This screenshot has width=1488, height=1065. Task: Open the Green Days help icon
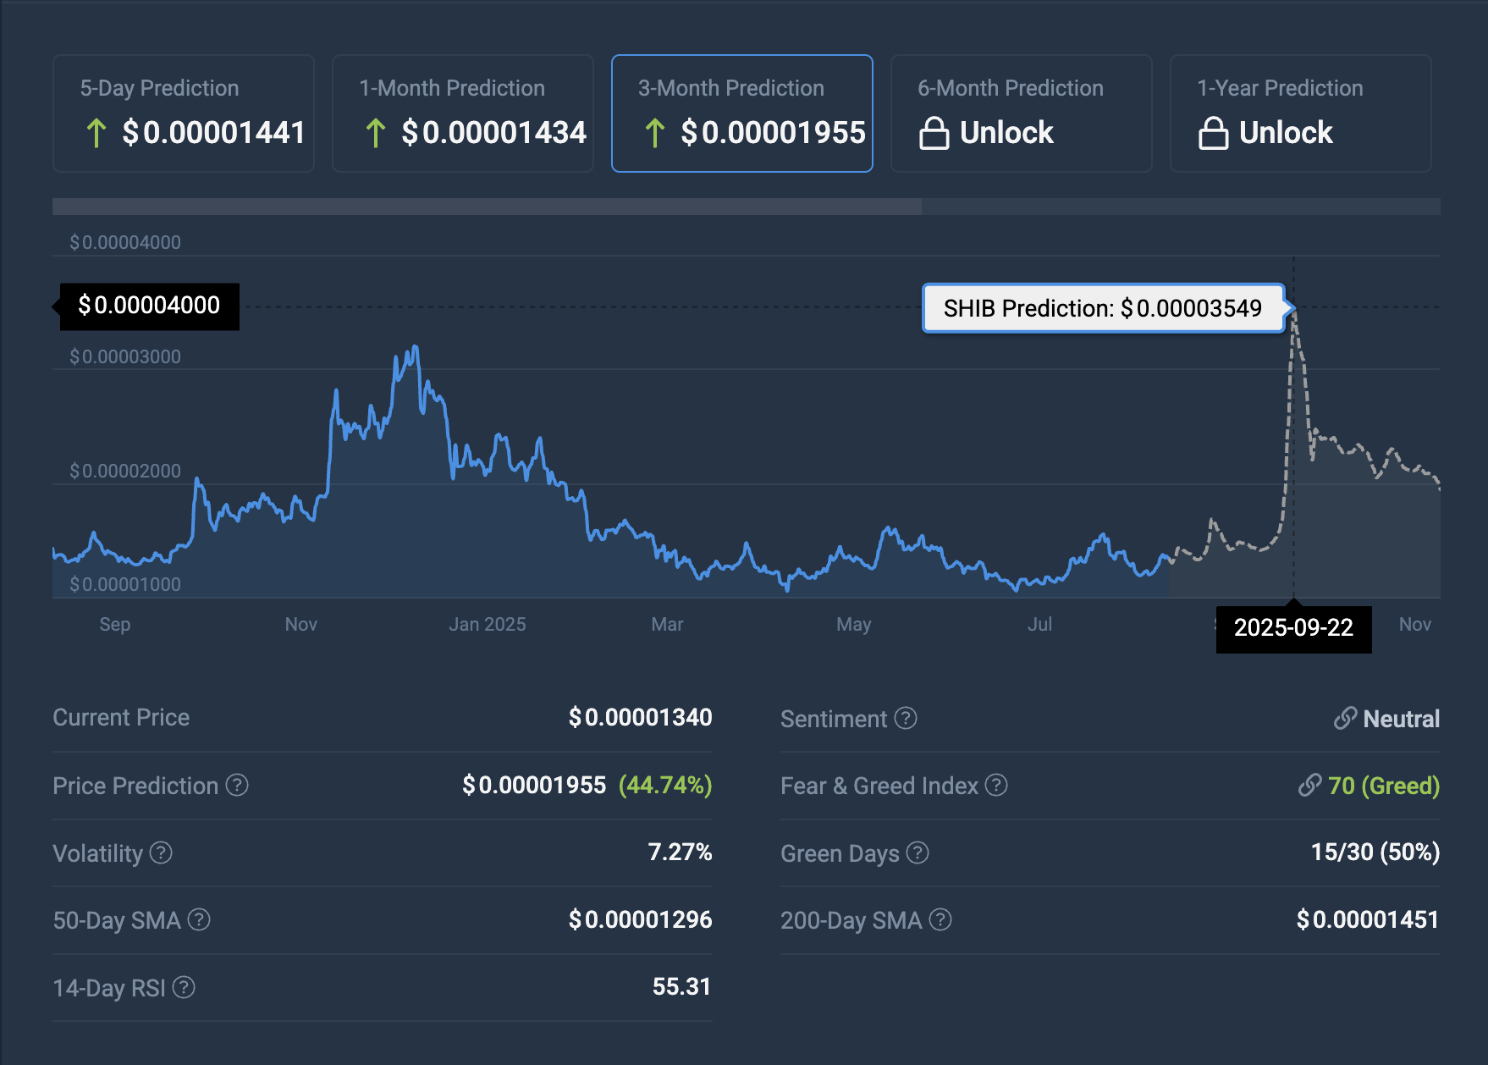tap(918, 853)
